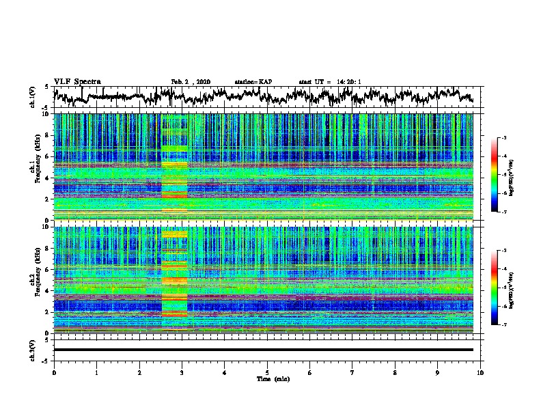The height and width of the screenshot is (418, 541).
Task: Click time axis tick label "2"
Action: pyautogui.click(x=139, y=373)
